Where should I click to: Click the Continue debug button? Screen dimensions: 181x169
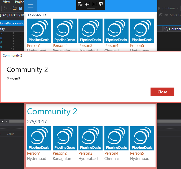point(167,8)
